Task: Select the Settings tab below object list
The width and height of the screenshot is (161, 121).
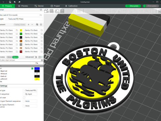Action: 4,86
